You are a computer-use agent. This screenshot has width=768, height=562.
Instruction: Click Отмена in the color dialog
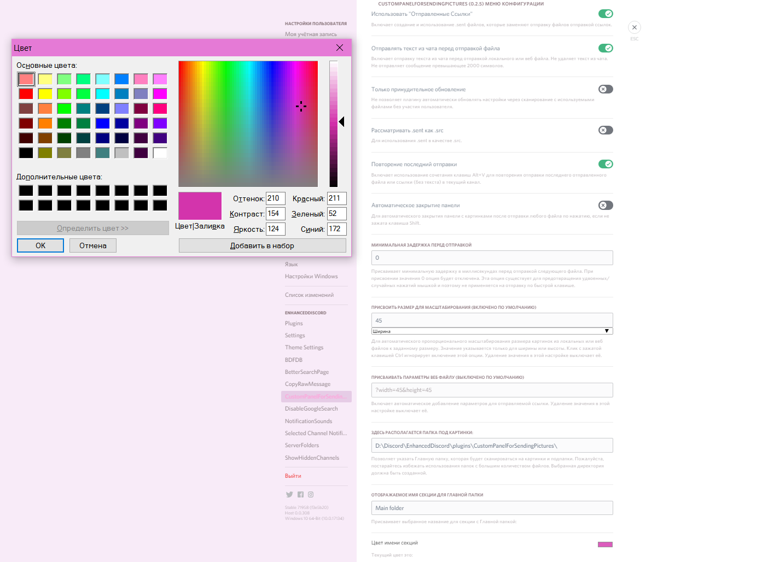point(93,245)
